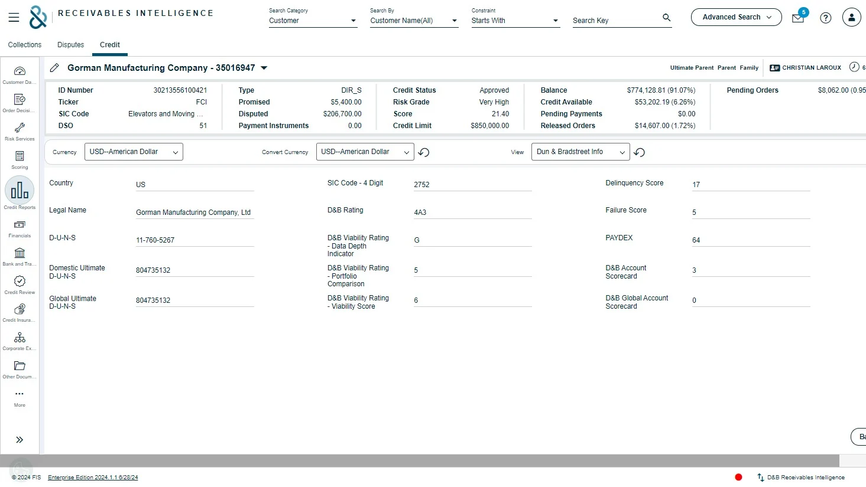
Task: Open the Constraint dropdown
Action: [x=515, y=21]
